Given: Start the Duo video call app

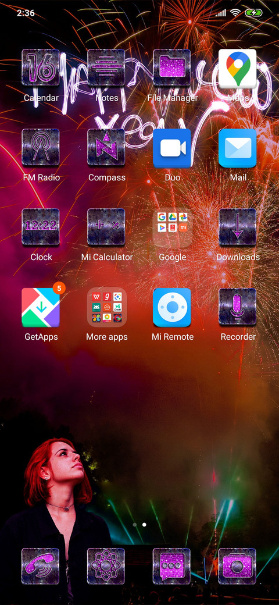Looking at the screenshot, I should pyautogui.click(x=172, y=148).
